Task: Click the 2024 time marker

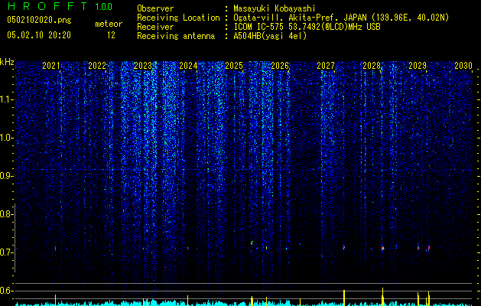Action: (x=188, y=66)
